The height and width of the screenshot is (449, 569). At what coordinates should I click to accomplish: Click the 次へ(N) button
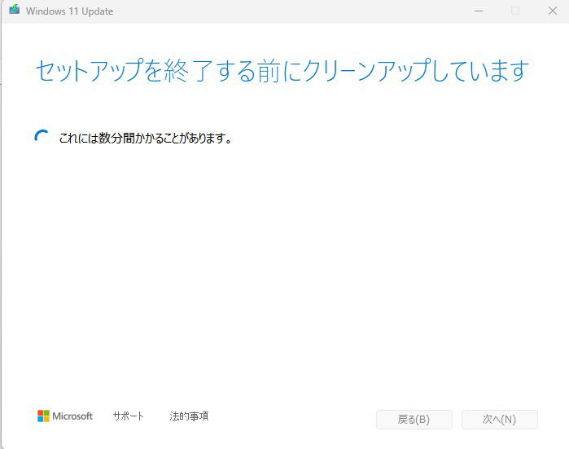tap(499, 420)
